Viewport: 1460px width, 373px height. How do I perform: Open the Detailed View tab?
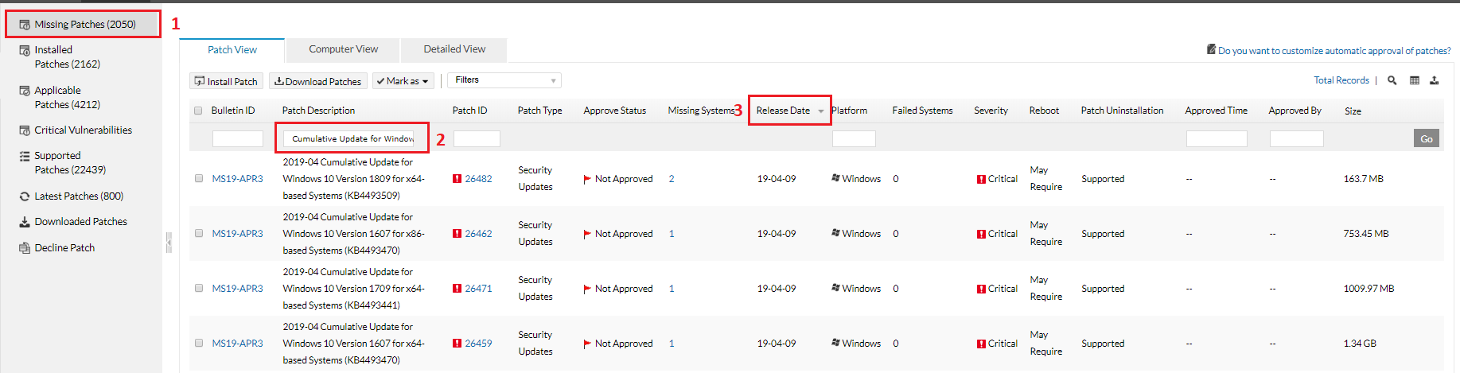(454, 49)
